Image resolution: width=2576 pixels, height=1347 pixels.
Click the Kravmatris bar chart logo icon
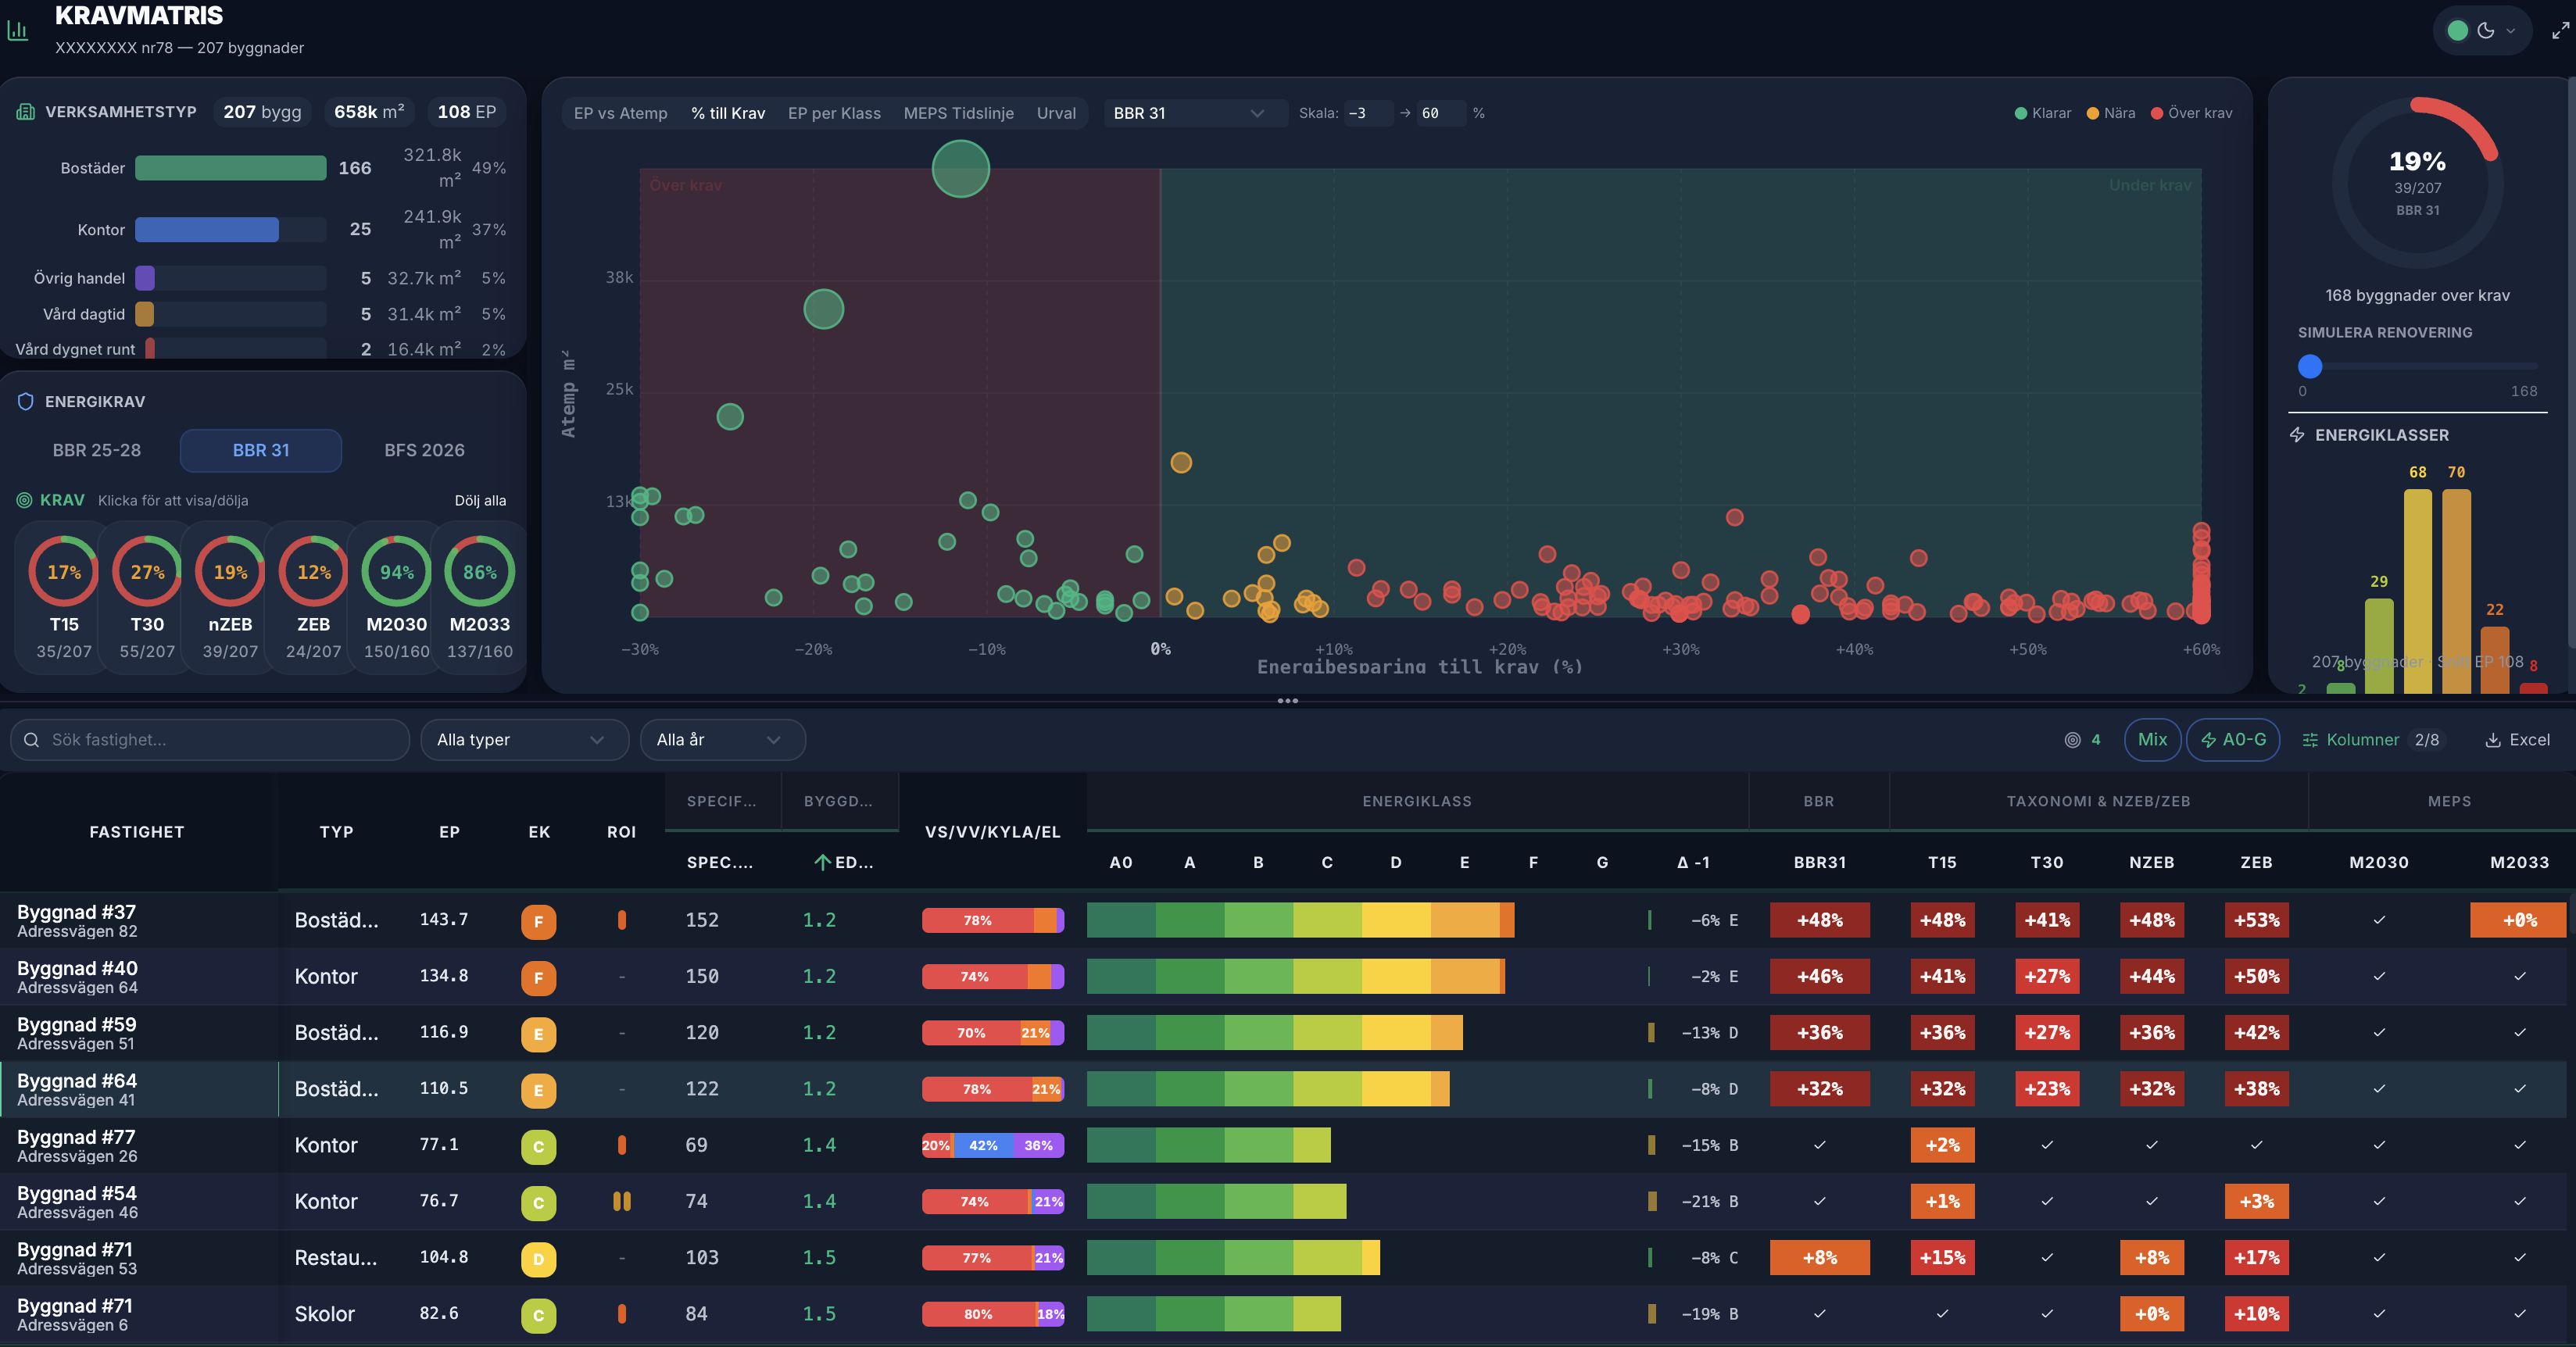tap(18, 30)
